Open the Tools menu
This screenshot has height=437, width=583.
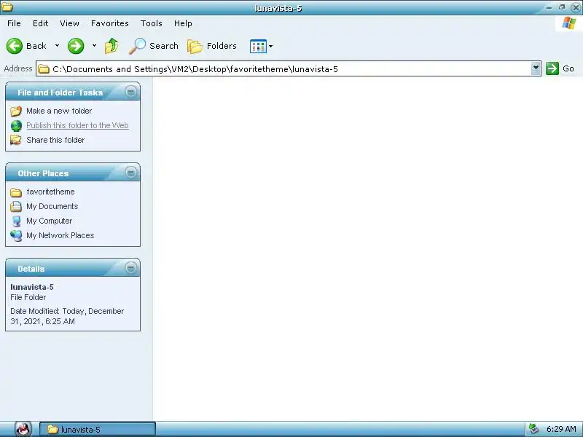click(152, 23)
